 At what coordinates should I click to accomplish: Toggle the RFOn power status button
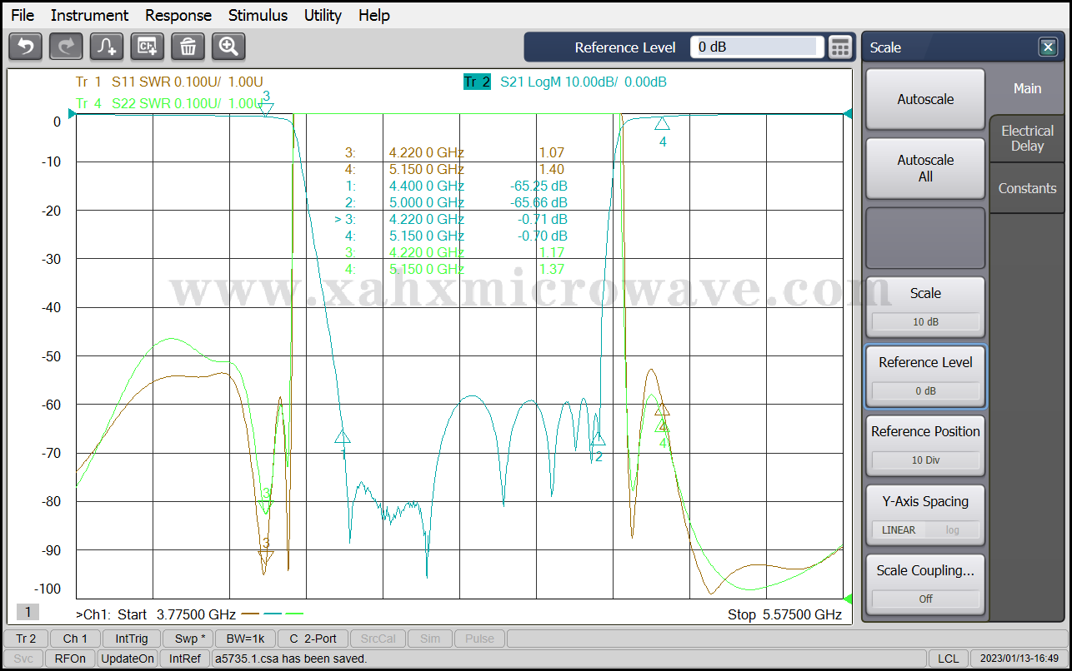click(x=70, y=659)
